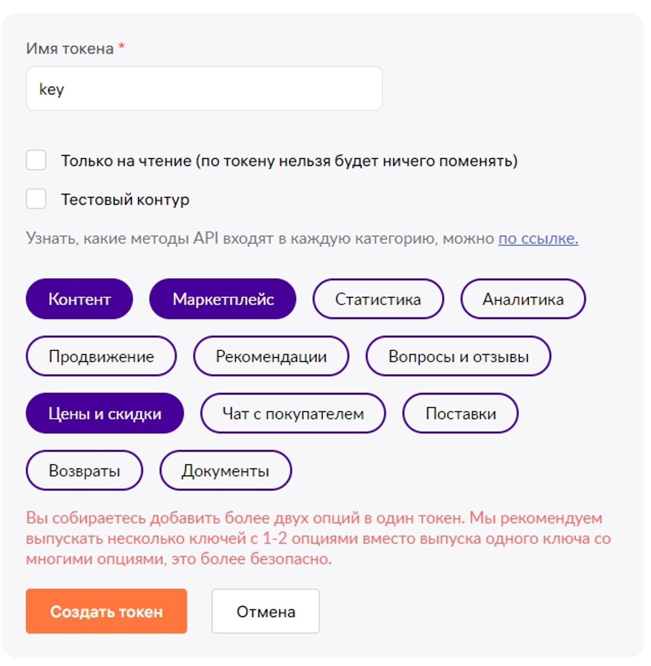Click the token name input field
This screenshot has width=651, height=666.
[x=204, y=88]
